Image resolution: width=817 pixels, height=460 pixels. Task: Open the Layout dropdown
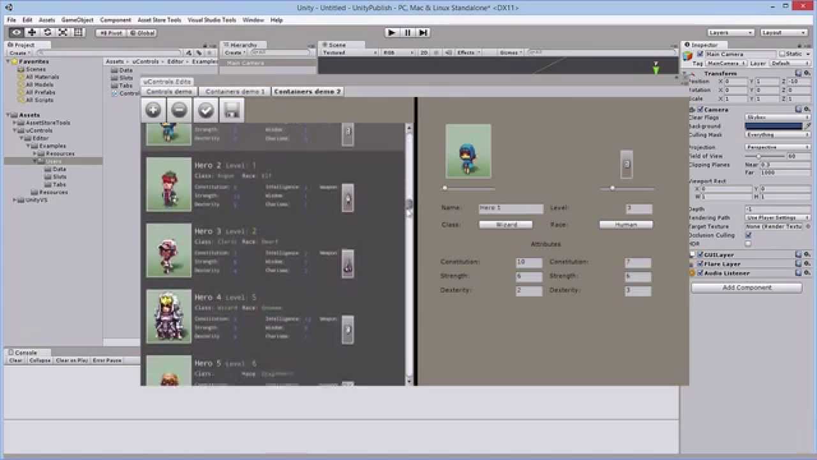coord(784,33)
